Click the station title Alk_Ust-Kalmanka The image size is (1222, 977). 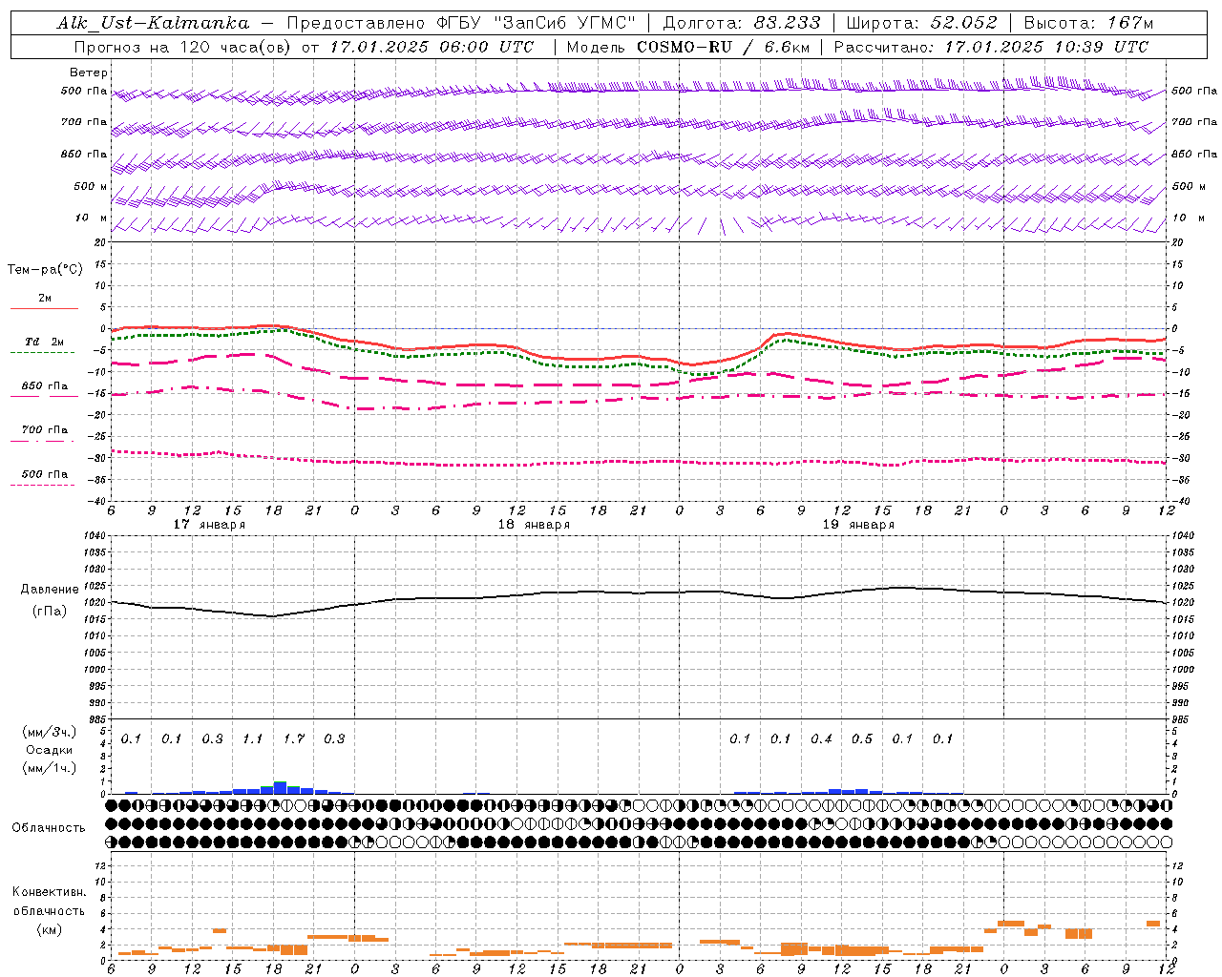153,23
